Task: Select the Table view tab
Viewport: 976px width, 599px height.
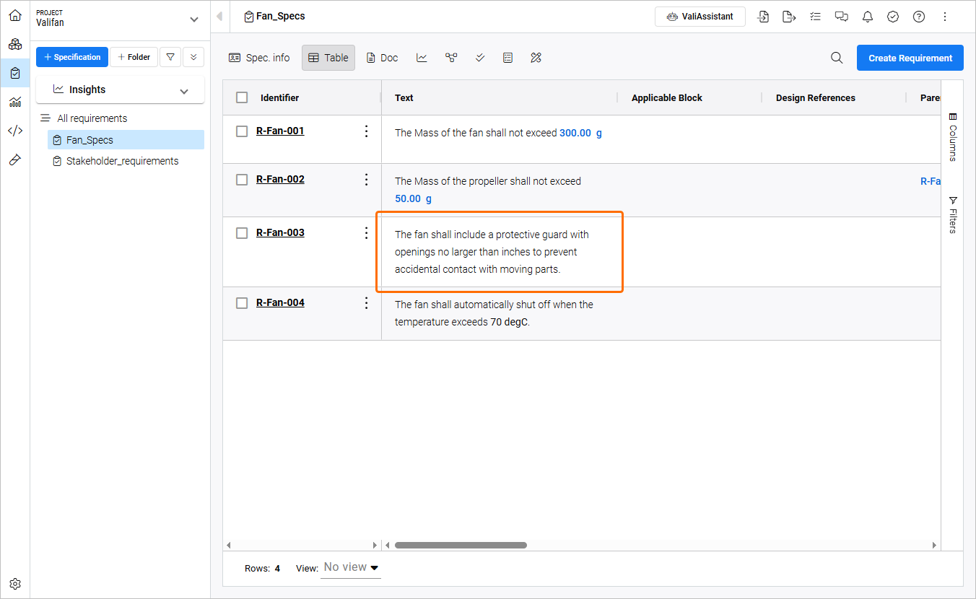Action: 328,58
